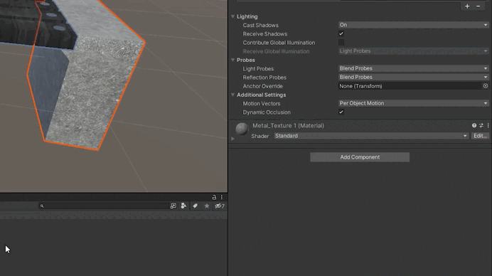Open search in packages icon

[173, 206]
